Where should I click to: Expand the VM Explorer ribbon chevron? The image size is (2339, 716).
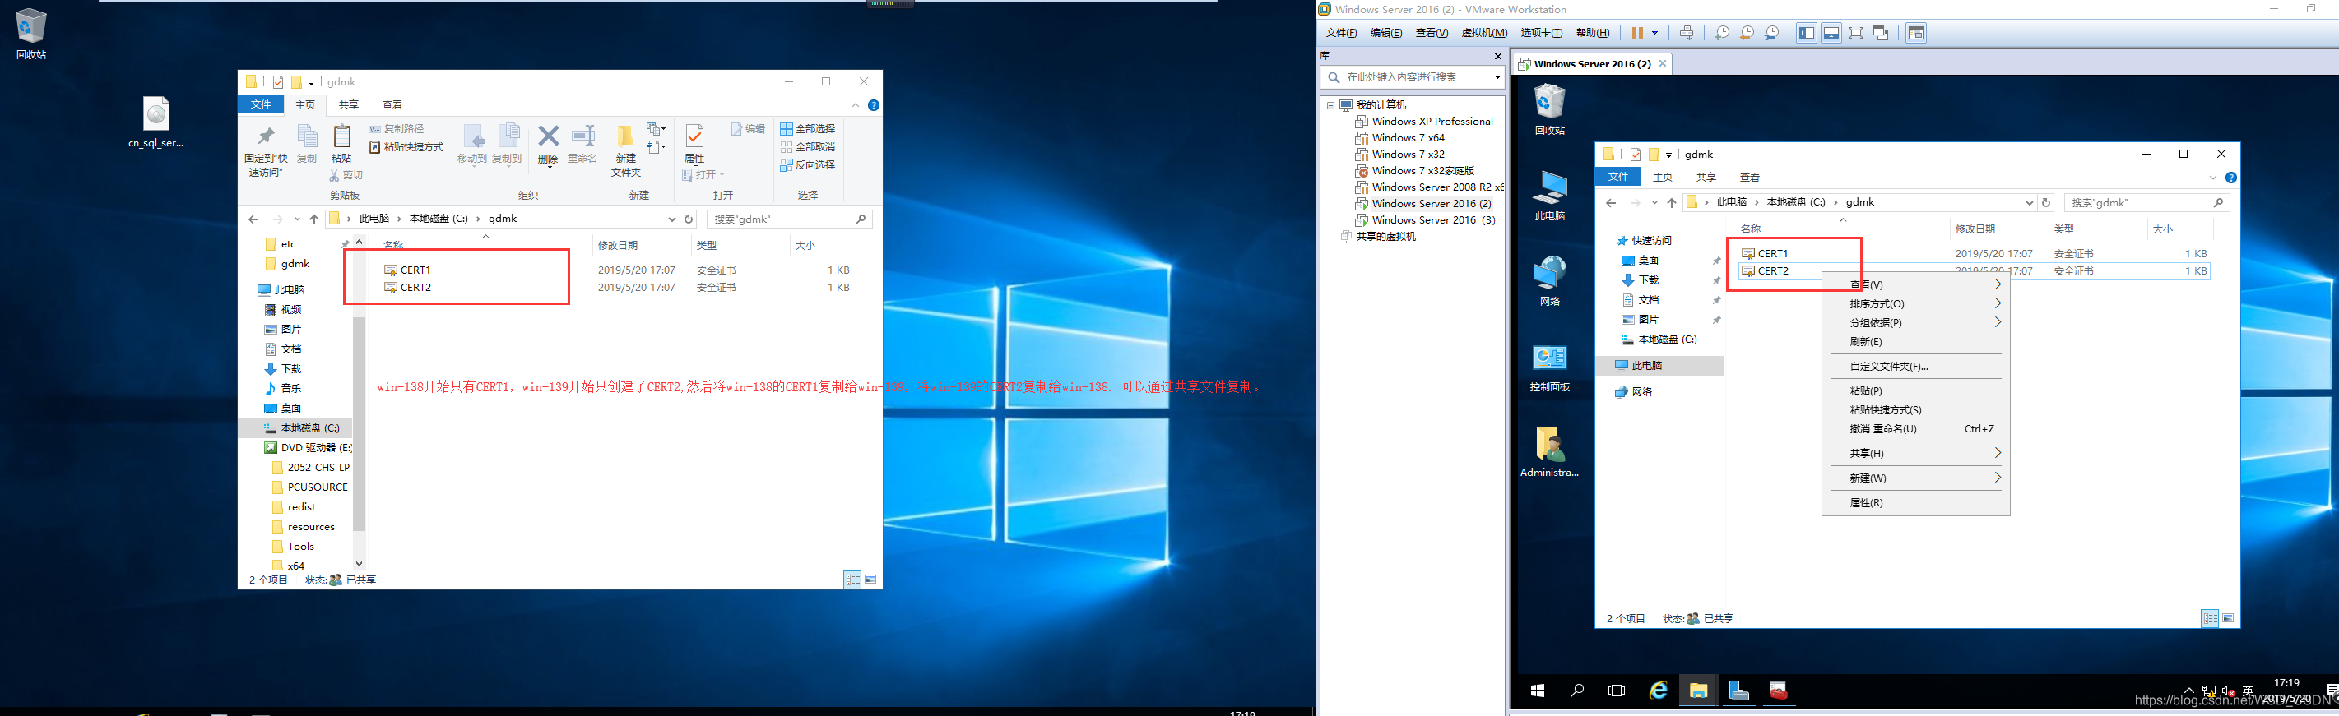click(2213, 177)
